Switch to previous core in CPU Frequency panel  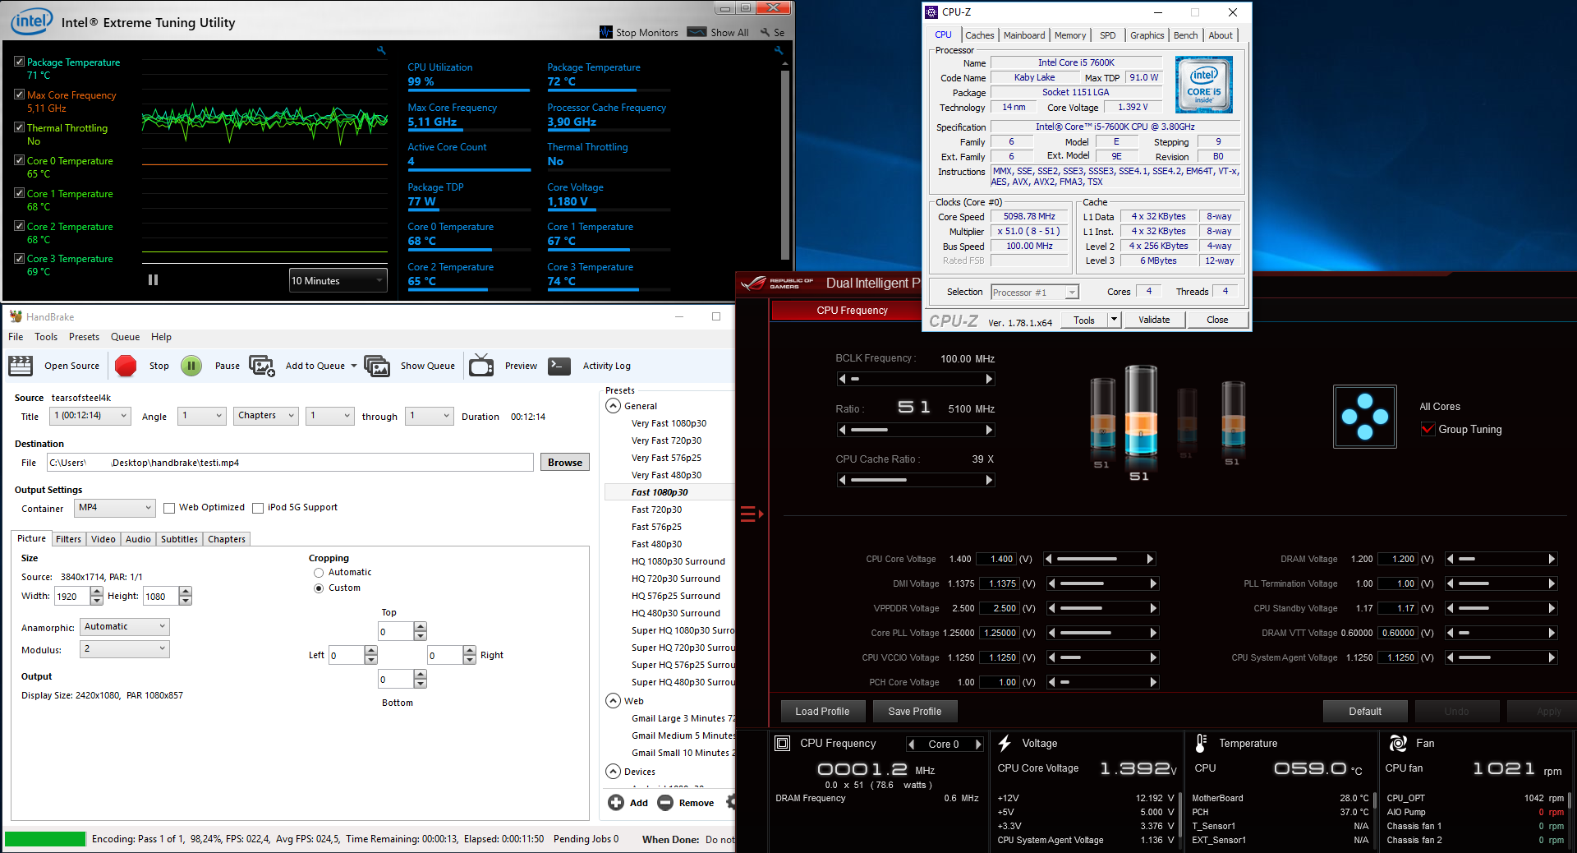pos(911,745)
